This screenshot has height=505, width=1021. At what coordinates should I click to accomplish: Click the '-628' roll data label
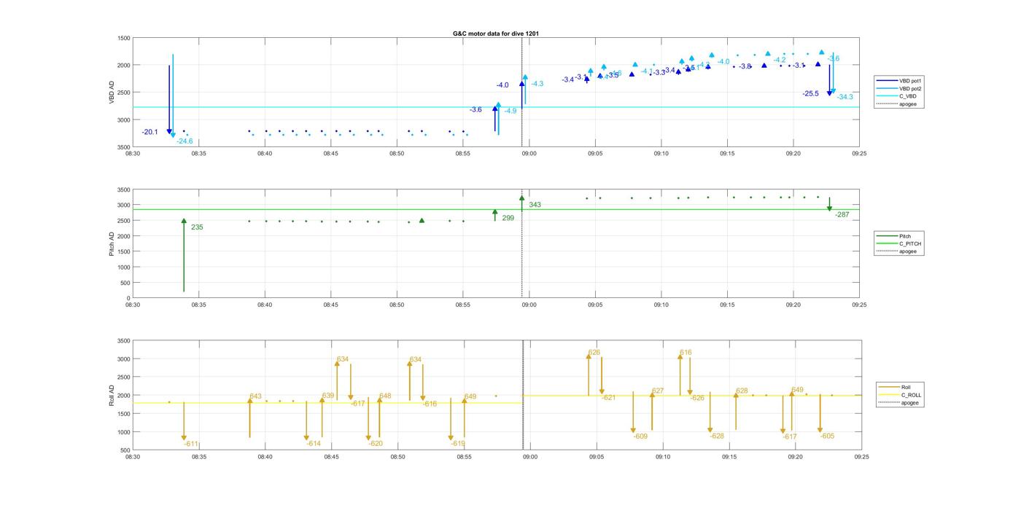pyautogui.click(x=717, y=436)
